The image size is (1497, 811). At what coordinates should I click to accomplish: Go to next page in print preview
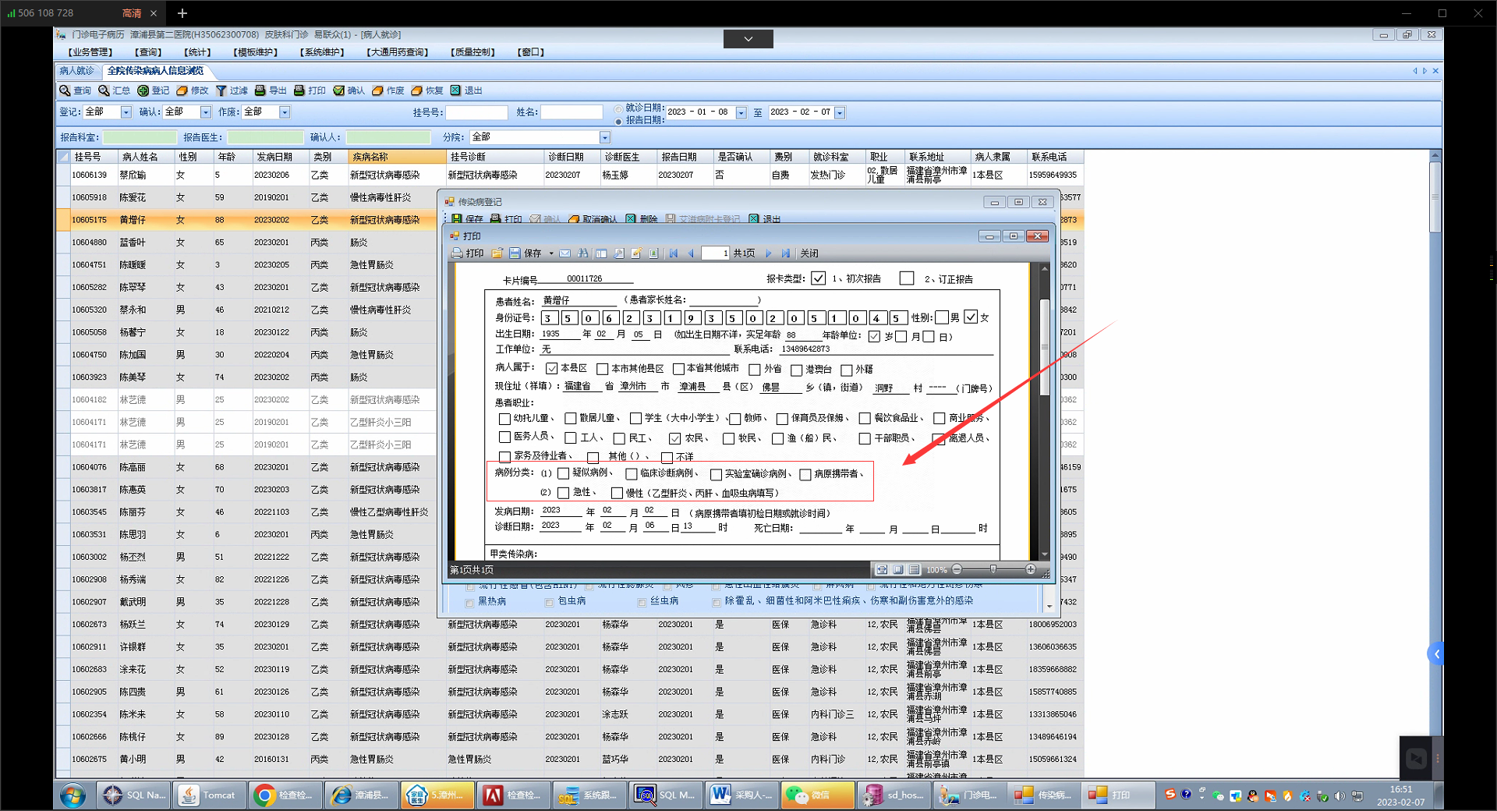(x=769, y=253)
